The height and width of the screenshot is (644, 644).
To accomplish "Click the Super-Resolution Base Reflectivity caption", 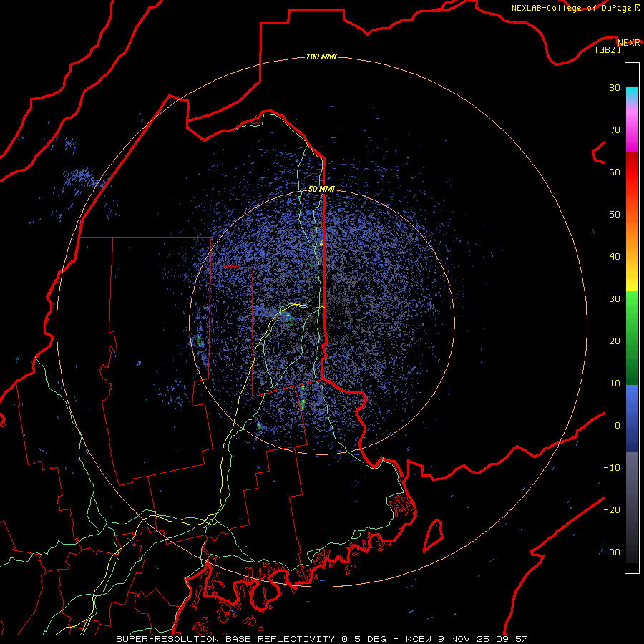I will click(x=225, y=639).
